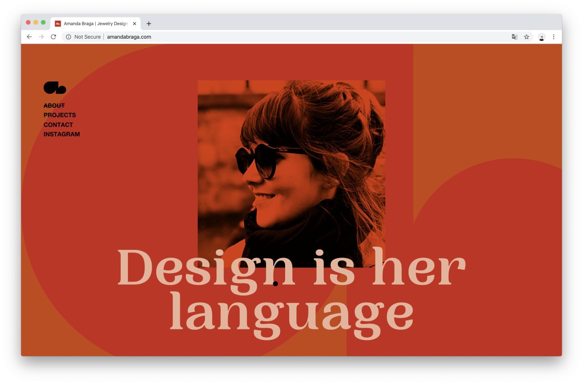Go to the CONTACT link
This screenshot has height=384, width=583.
(58, 125)
